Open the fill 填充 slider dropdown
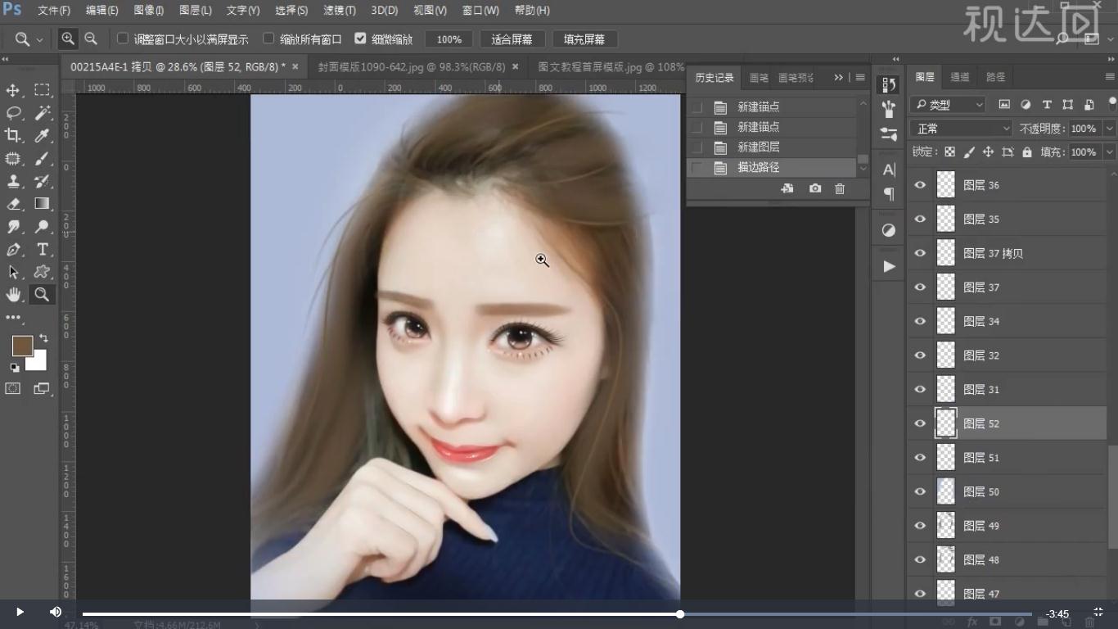 1110,152
